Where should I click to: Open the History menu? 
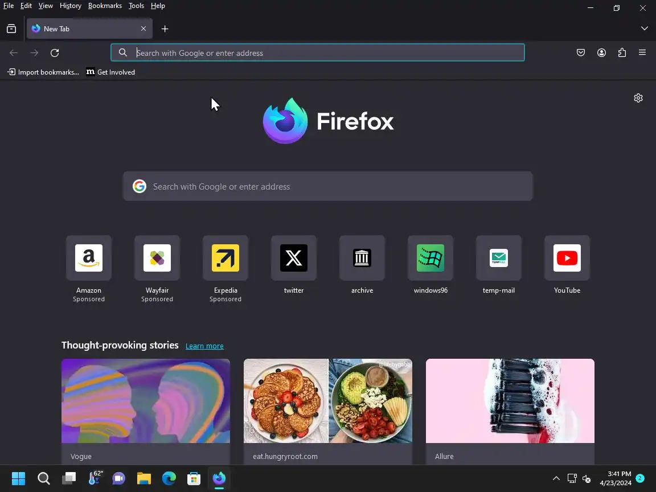[x=70, y=6]
